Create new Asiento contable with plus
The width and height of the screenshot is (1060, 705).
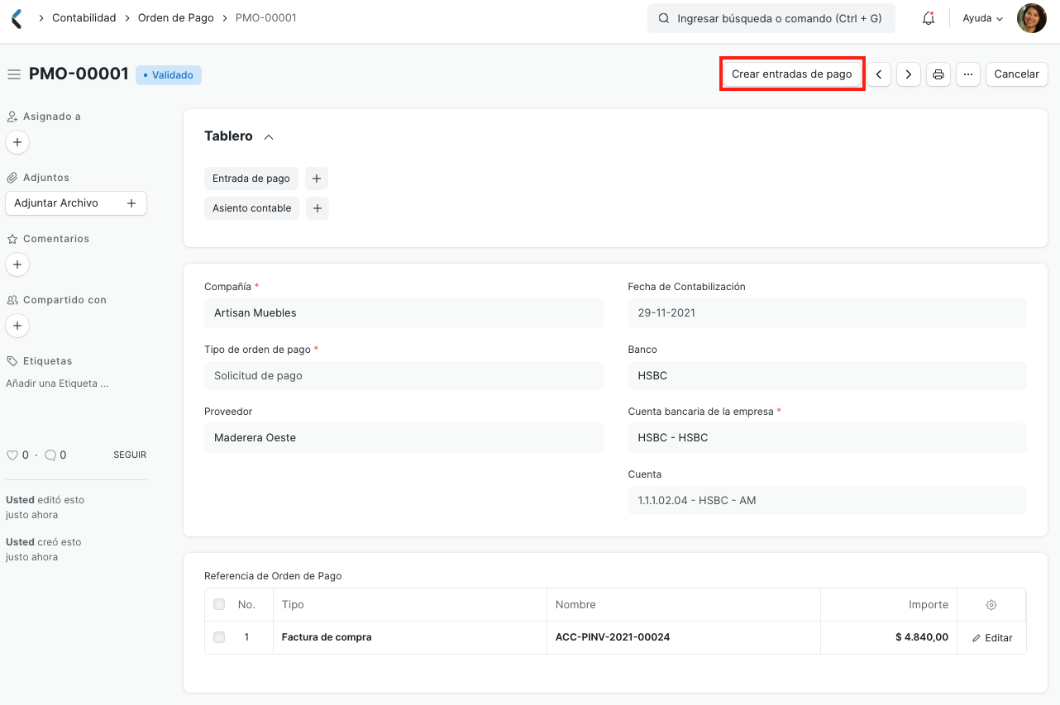tap(318, 208)
